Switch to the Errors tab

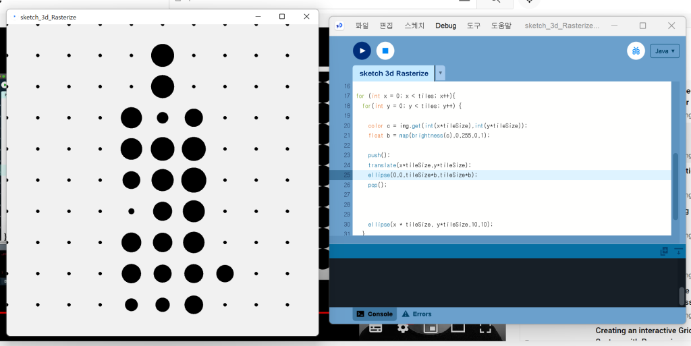(x=416, y=314)
